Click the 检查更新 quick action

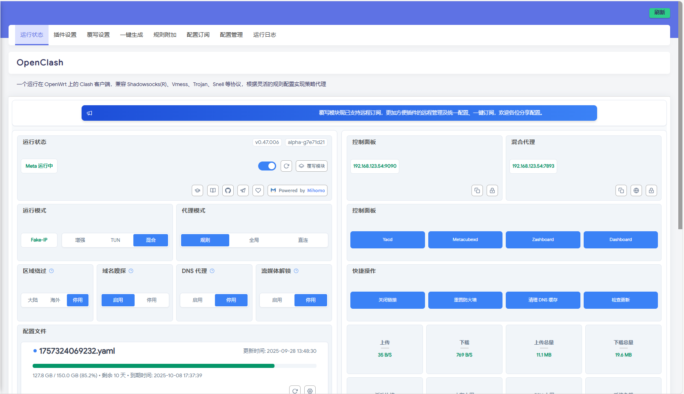pyautogui.click(x=621, y=300)
